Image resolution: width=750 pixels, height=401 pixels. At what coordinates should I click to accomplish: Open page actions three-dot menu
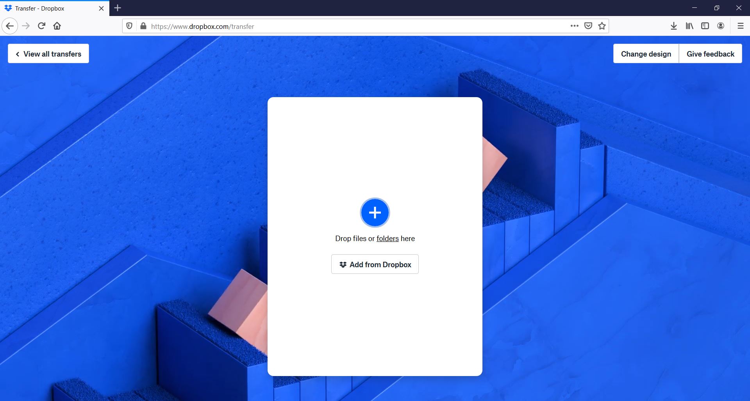[x=574, y=26]
